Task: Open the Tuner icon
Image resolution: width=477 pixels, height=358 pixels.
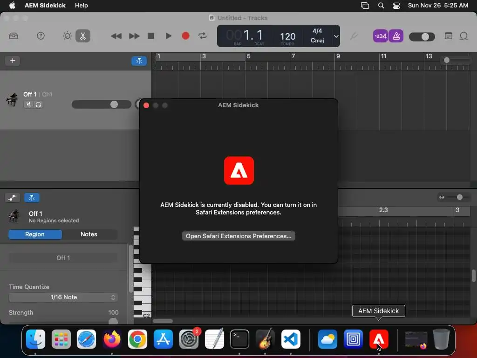Action: 354,36
